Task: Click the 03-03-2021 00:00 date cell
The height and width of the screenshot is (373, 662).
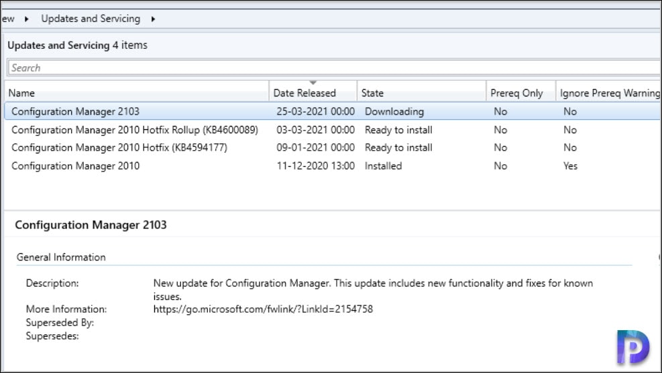Action: (x=315, y=130)
